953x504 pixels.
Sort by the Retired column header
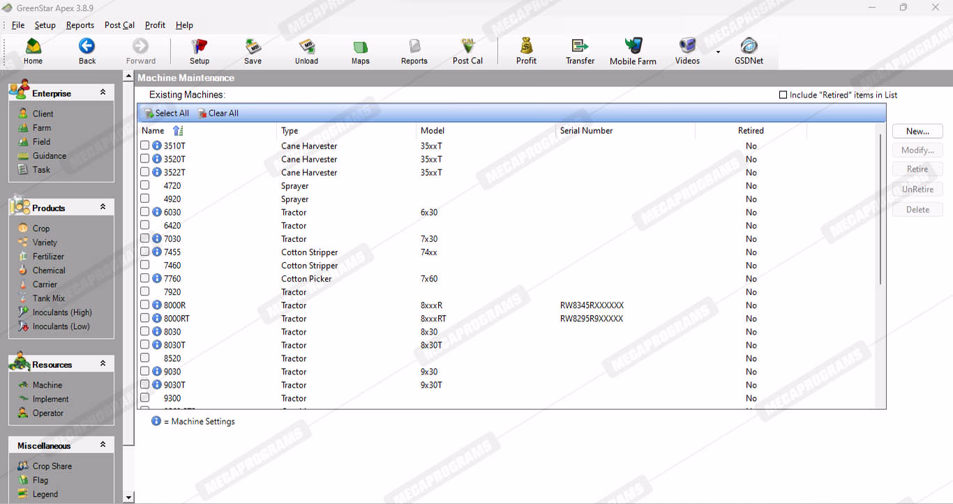[751, 130]
